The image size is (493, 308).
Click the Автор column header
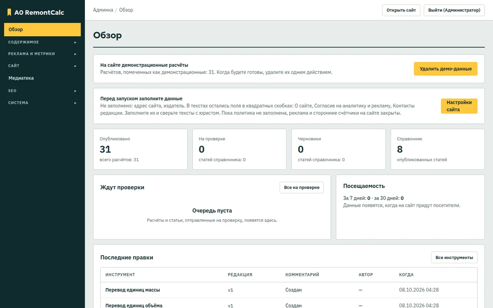pyautogui.click(x=366, y=275)
